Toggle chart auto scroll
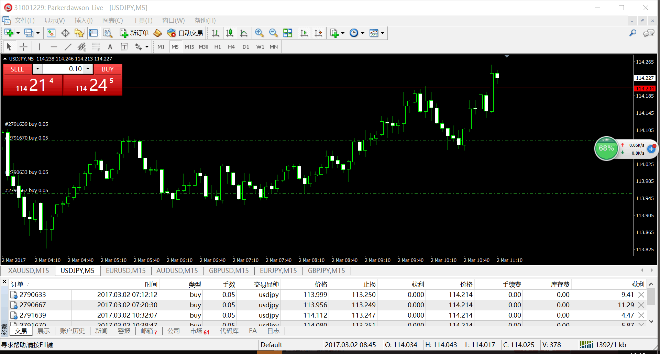This screenshot has height=354, width=660. point(304,33)
